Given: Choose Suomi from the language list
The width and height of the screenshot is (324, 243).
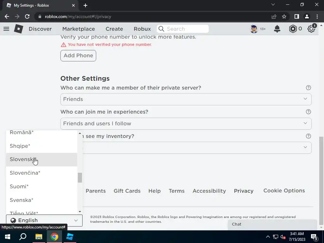Looking at the screenshot, I should coord(41,186).
